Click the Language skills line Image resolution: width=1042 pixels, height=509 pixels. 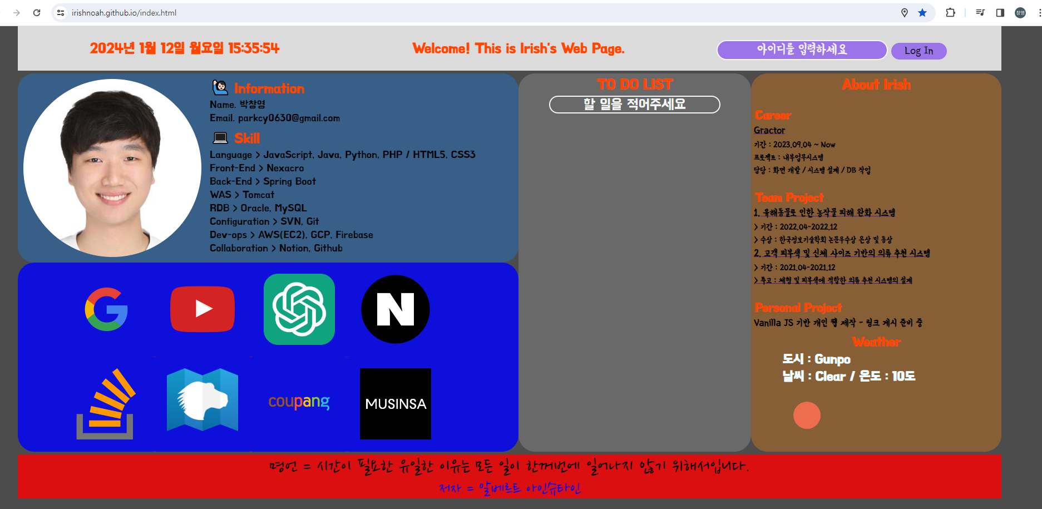[x=343, y=155]
